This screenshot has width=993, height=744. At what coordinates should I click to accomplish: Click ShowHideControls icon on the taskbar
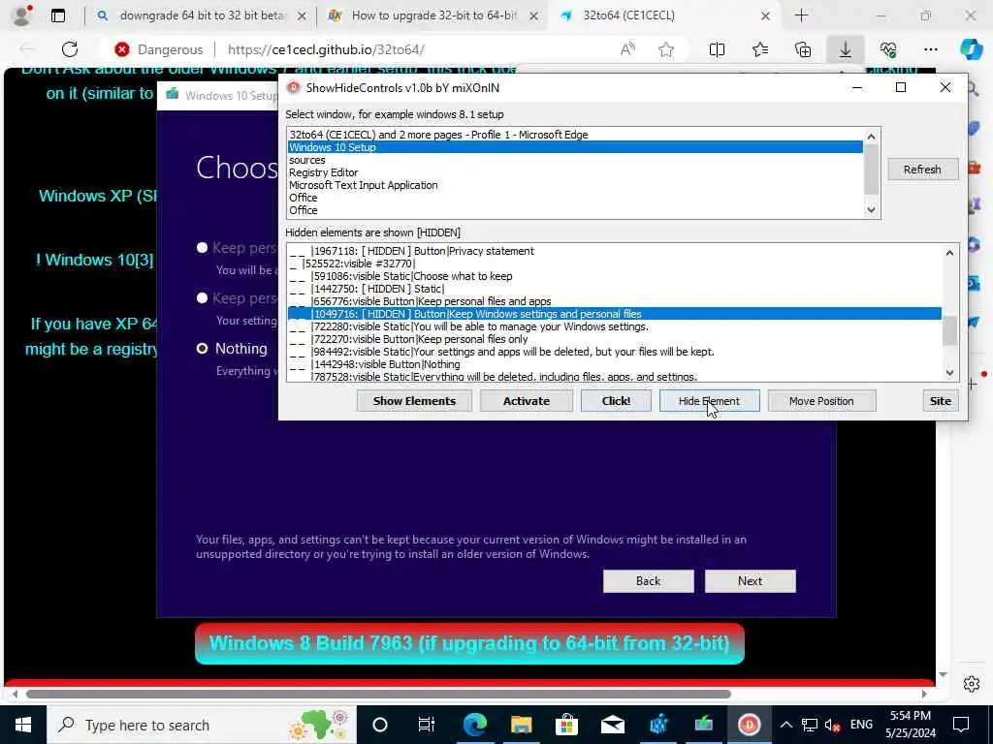750,725
